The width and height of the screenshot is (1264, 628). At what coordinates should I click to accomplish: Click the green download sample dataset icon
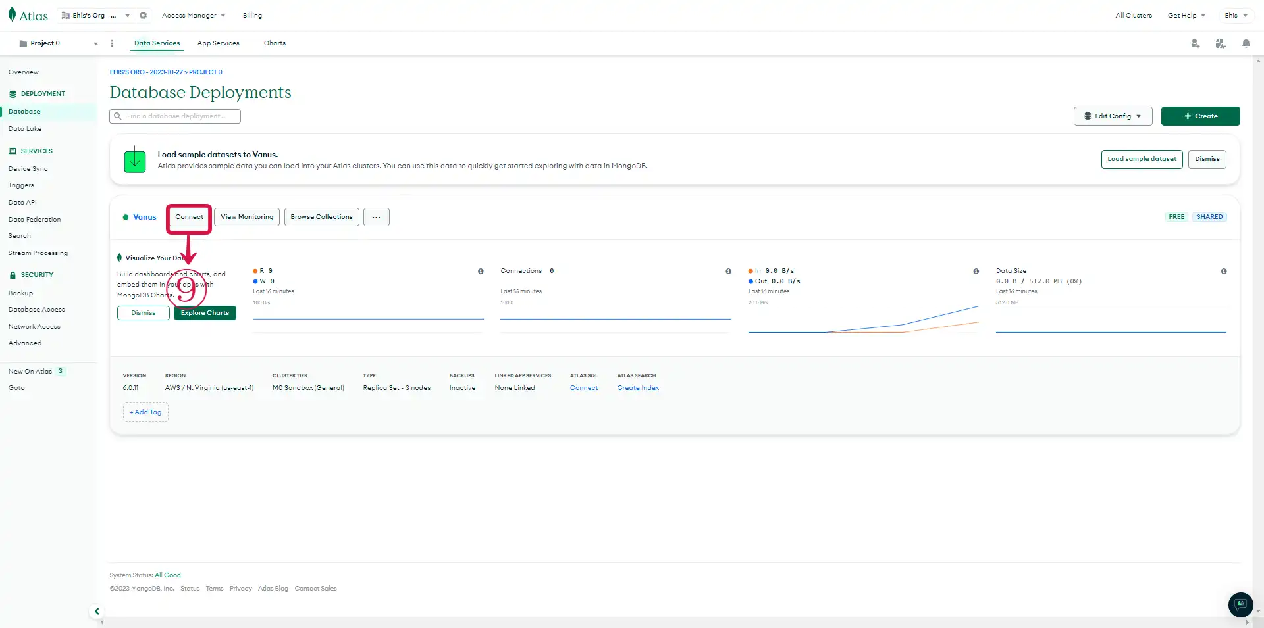coord(135,159)
